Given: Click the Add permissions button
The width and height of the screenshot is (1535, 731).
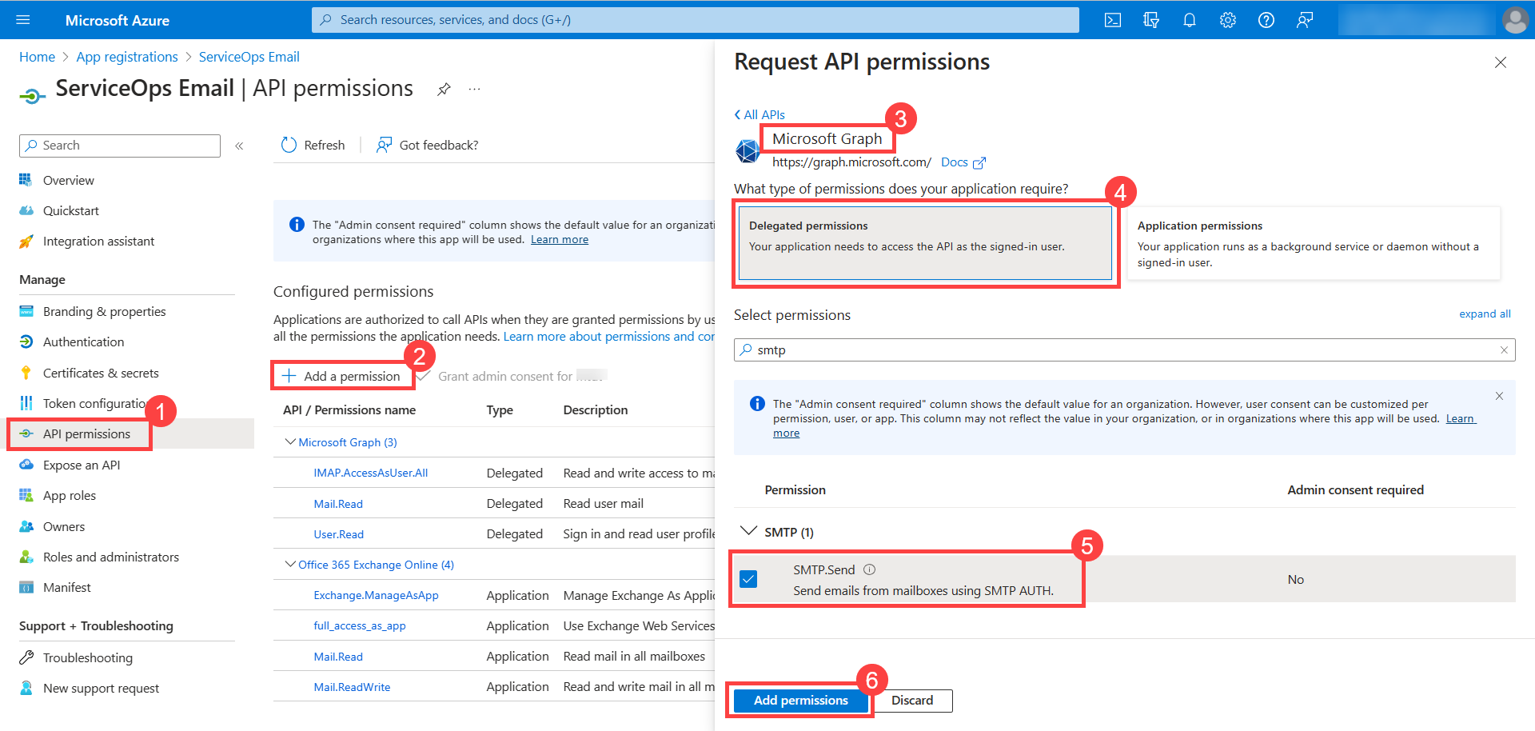Looking at the screenshot, I should pyautogui.click(x=800, y=701).
